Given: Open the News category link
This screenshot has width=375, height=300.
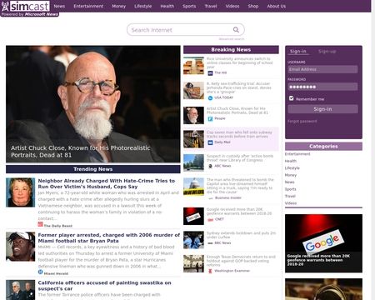Looking at the screenshot, I should pyautogui.click(x=289, y=182).
